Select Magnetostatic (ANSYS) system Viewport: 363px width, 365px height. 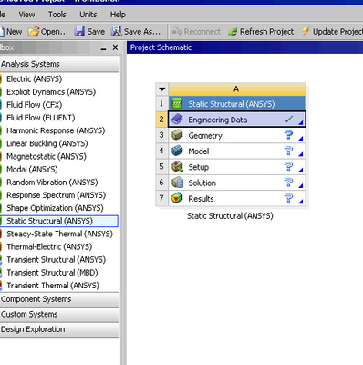[x=47, y=156]
